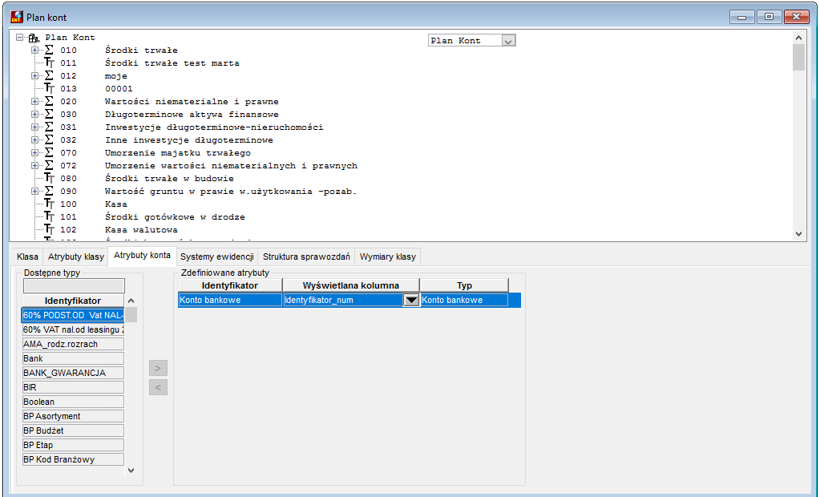Click the Plan Kont root tree icon
Viewport: 820px width, 497px height.
pyautogui.click(x=34, y=38)
